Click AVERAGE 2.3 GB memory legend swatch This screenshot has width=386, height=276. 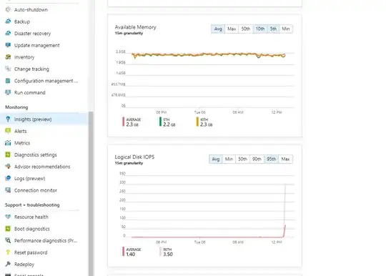point(124,122)
